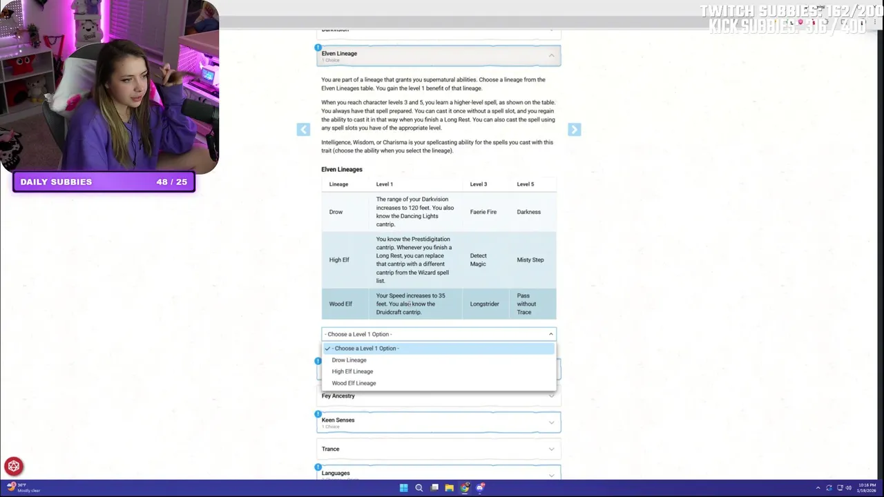Expand the Darkvision section chevron
The image size is (884, 497).
(551, 30)
